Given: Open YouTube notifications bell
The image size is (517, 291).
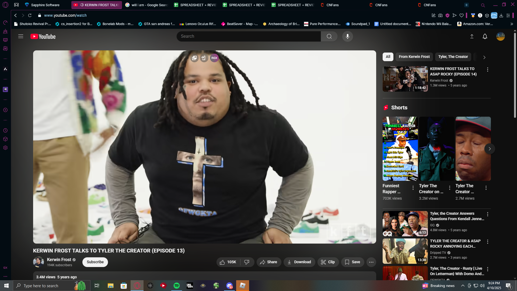Looking at the screenshot, I should click(485, 36).
